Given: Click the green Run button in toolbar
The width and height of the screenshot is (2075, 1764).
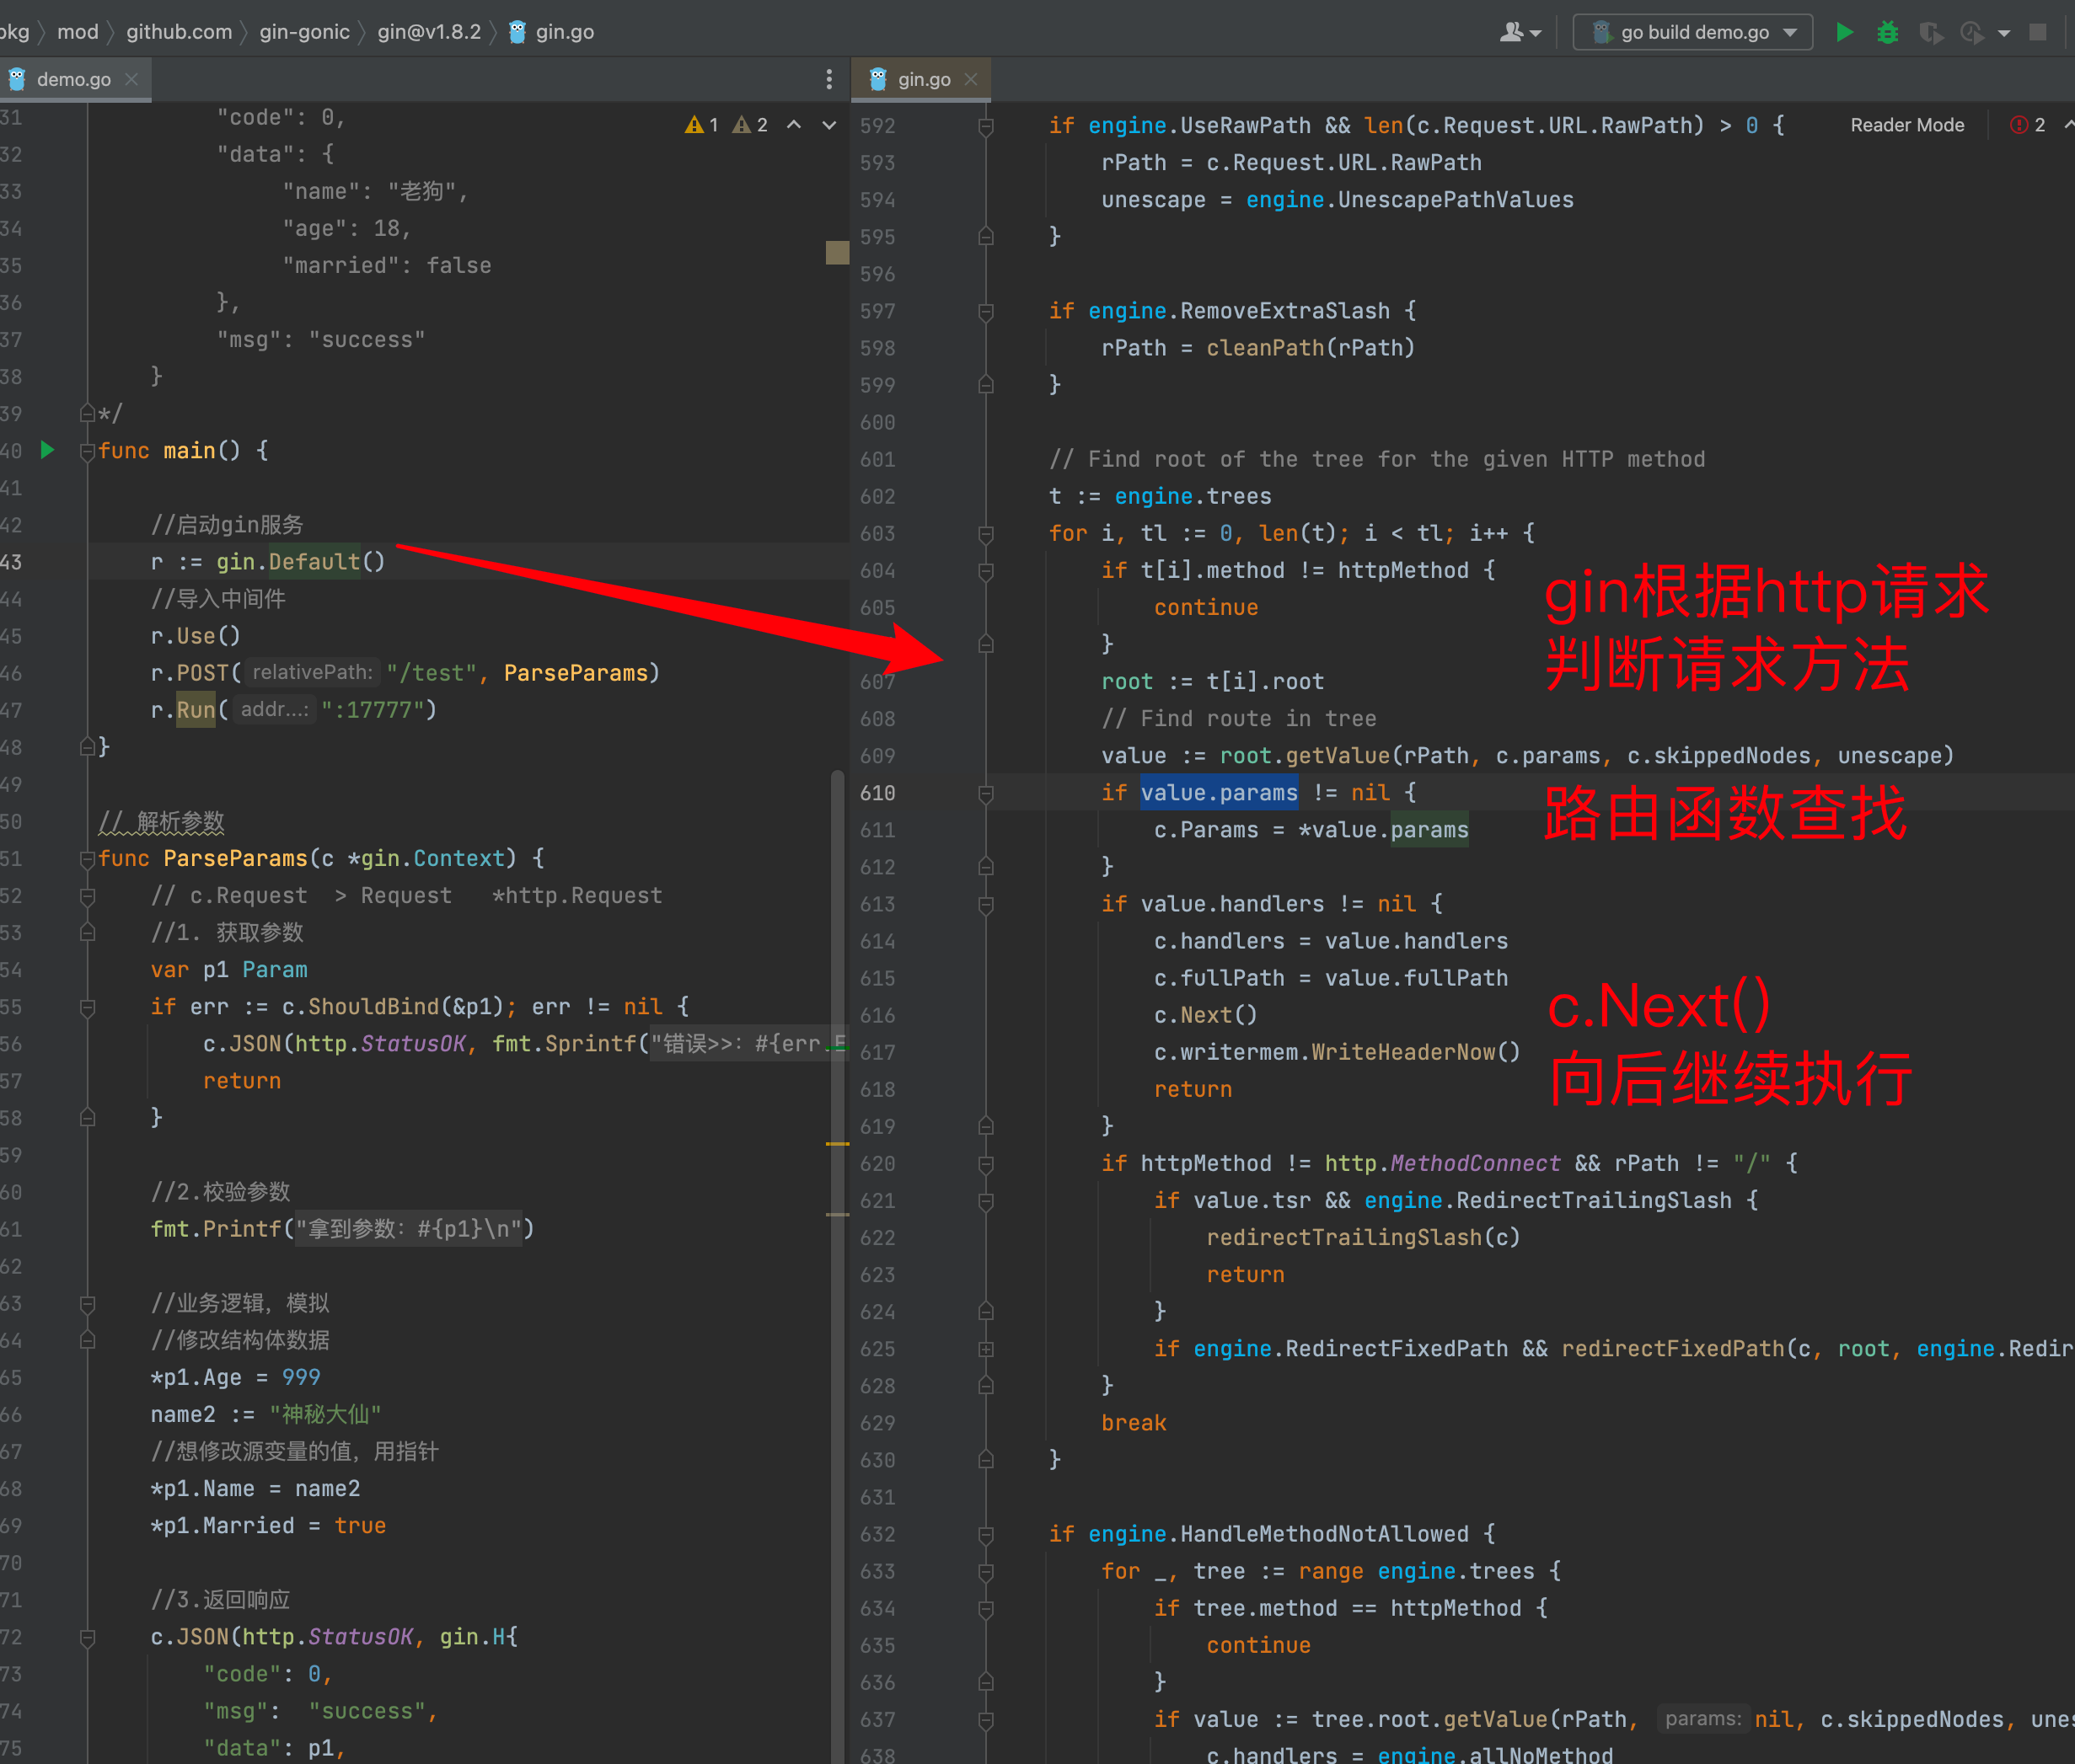Looking at the screenshot, I should click(x=1844, y=32).
